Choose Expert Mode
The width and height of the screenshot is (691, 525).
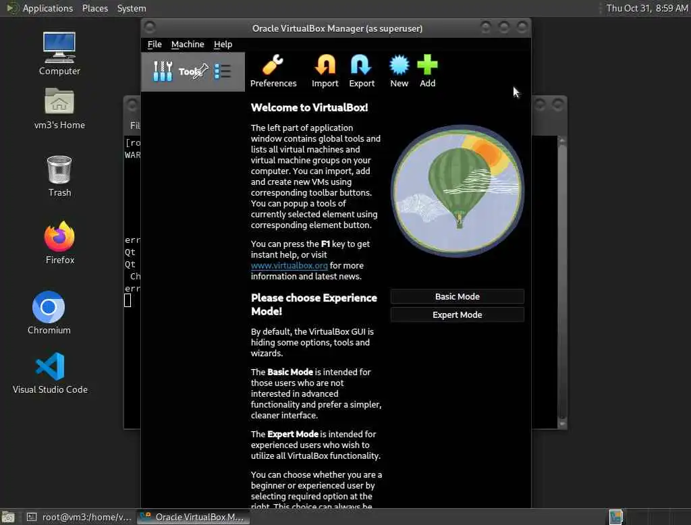point(457,314)
